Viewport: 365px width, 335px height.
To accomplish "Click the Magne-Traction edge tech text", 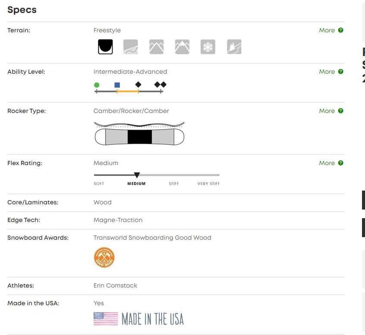I will tap(118, 220).
